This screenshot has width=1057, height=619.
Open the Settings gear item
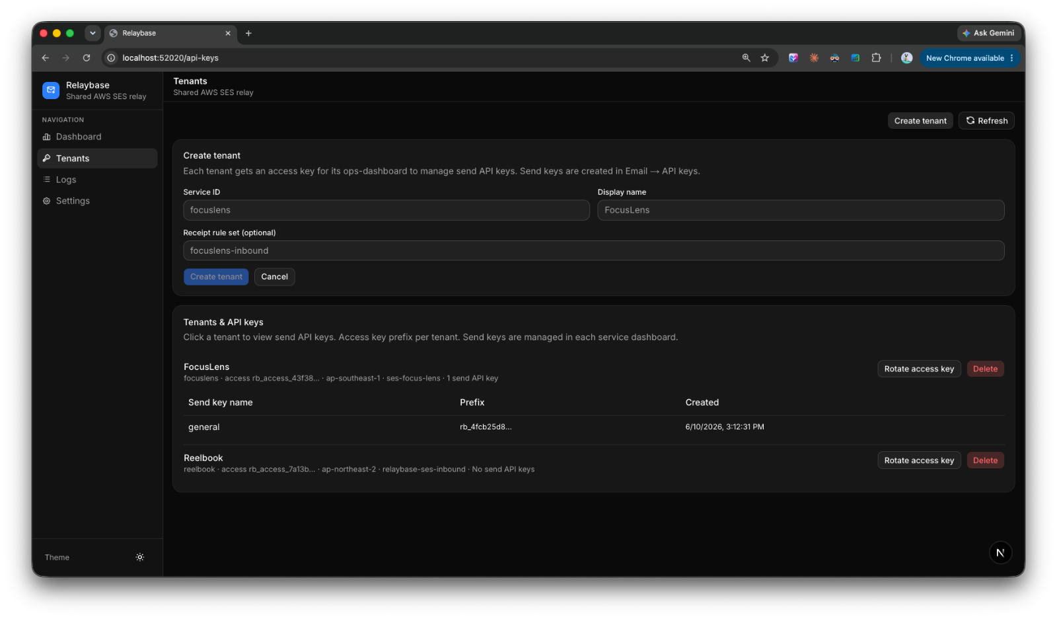(97, 201)
